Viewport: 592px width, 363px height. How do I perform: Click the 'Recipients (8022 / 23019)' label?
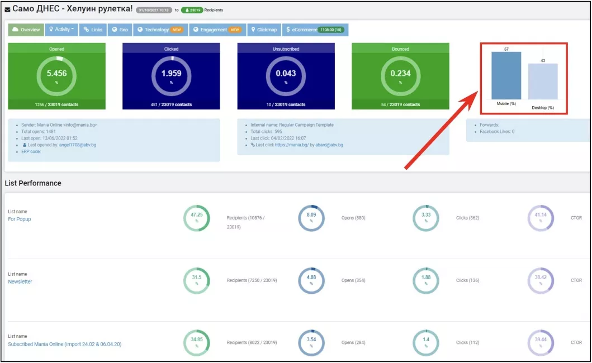coord(252,343)
